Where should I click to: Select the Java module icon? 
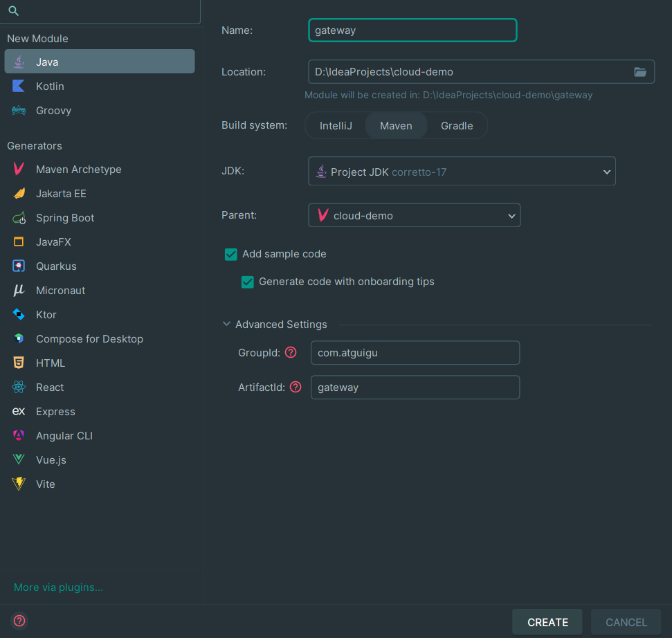[x=19, y=62]
